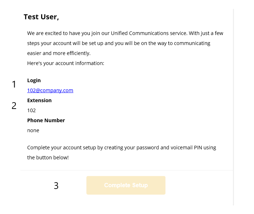This screenshot has width=254, height=214.
Task: Click the annotation number 1
Action: click(x=14, y=85)
